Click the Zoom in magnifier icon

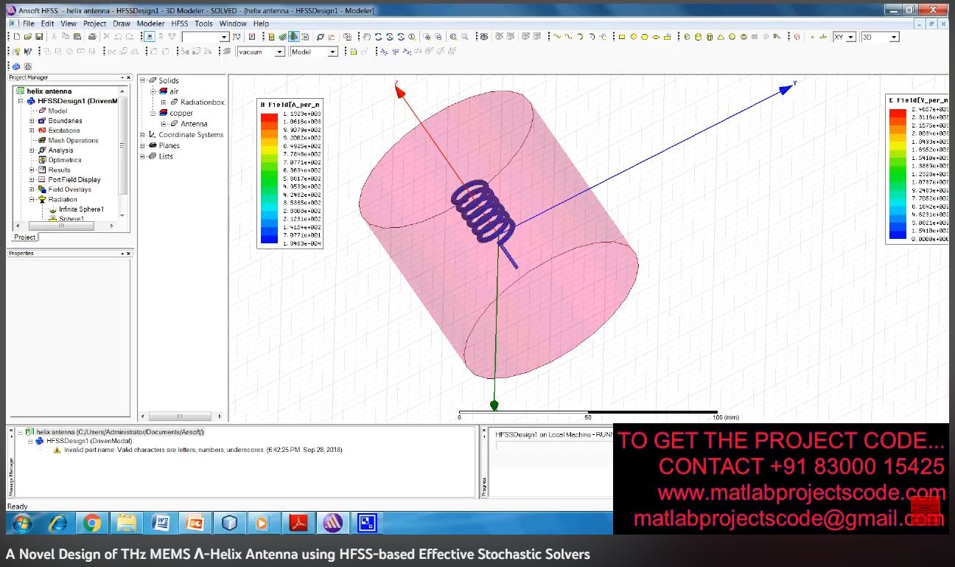point(453,37)
